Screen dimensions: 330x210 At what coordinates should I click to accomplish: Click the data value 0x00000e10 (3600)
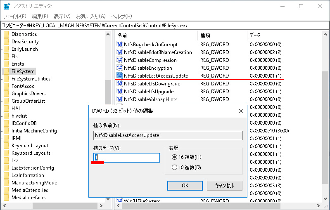point(269,131)
